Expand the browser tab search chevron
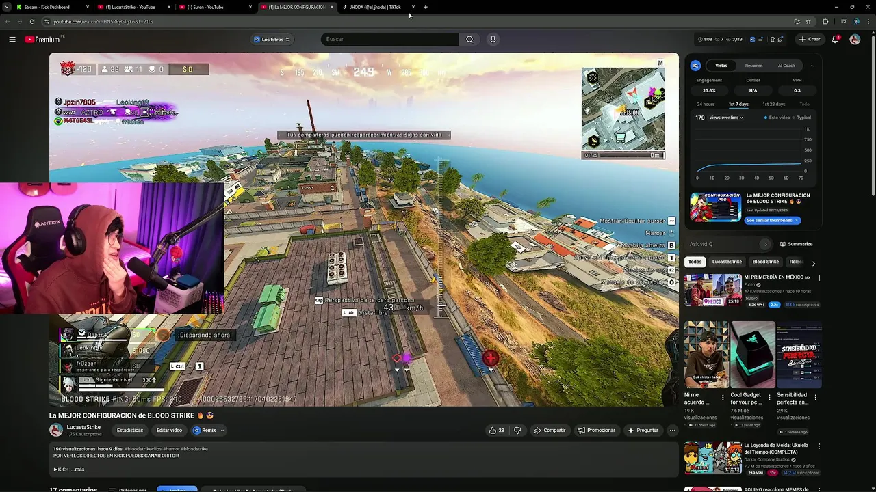The image size is (876, 492). (x=6, y=7)
